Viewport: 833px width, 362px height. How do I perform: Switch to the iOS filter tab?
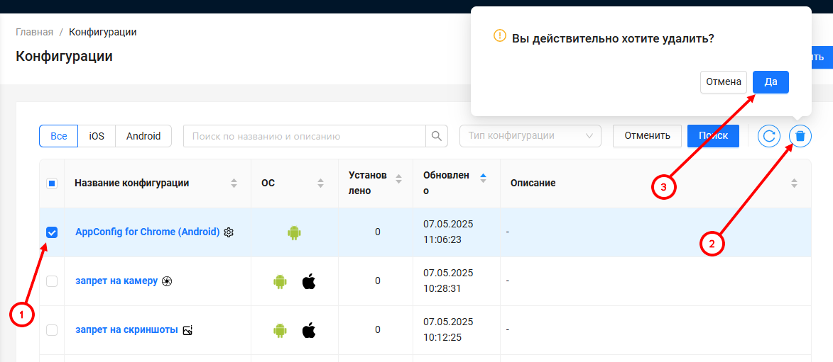pos(97,136)
